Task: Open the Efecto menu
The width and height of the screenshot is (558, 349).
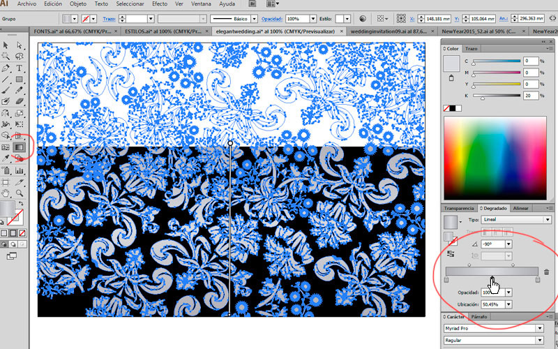Action: click(160, 4)
